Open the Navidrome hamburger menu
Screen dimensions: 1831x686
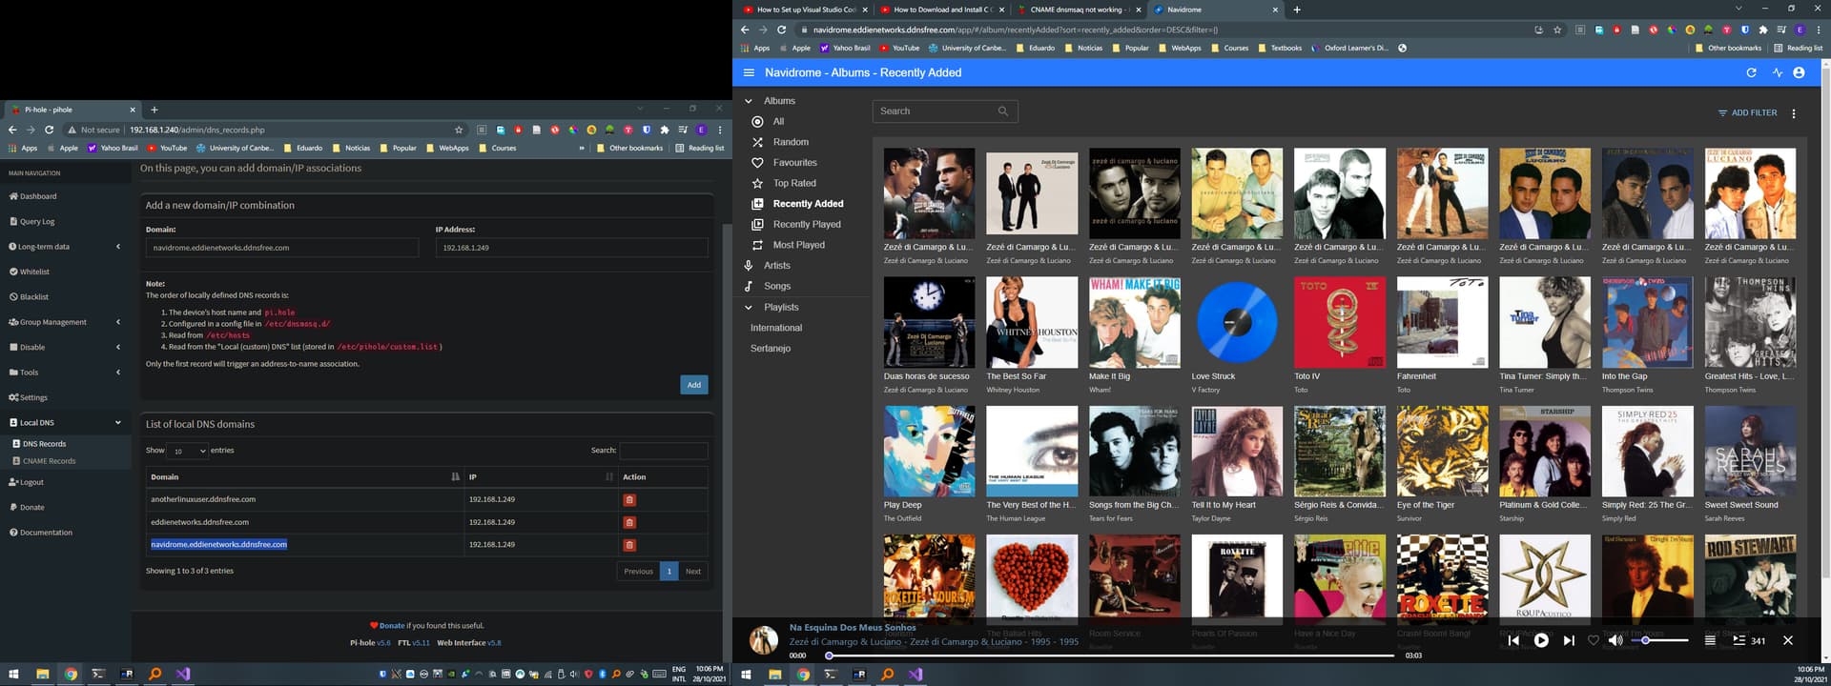[749, 72]
